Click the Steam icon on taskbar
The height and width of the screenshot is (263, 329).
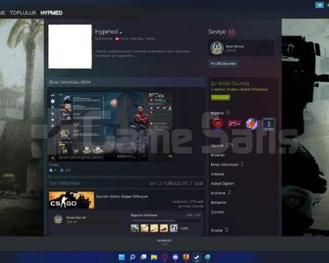[x=197, y=257]
